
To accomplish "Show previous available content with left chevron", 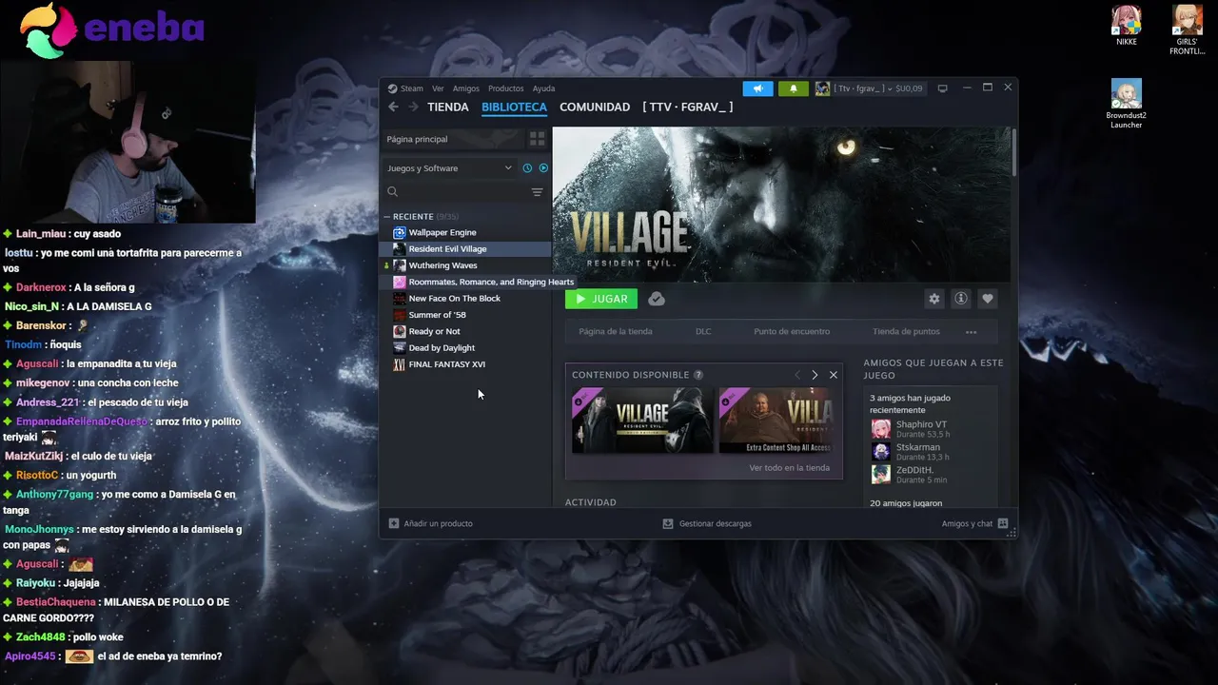I will (x=797, y=375).
